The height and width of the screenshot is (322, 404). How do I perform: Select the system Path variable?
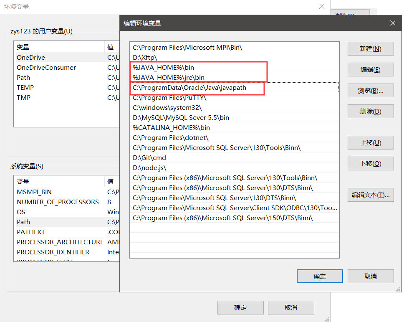click(67, 222)
